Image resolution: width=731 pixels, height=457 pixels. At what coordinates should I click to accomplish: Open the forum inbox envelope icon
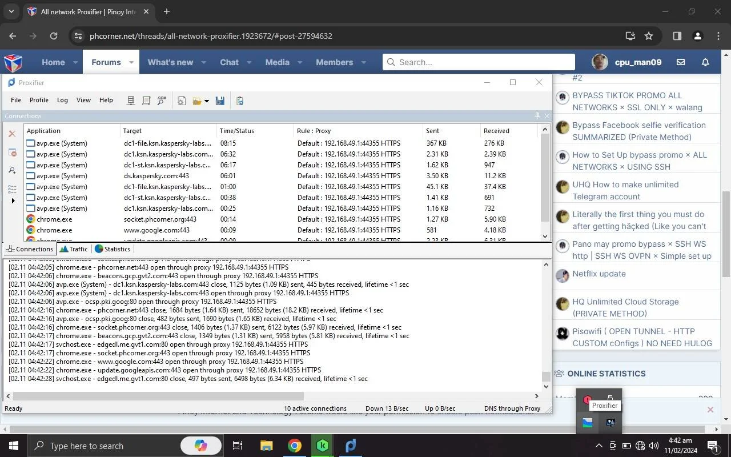tap(681, 62)
